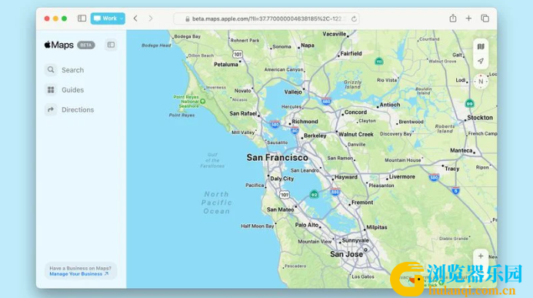Select the San Francisco label on map

278,158
